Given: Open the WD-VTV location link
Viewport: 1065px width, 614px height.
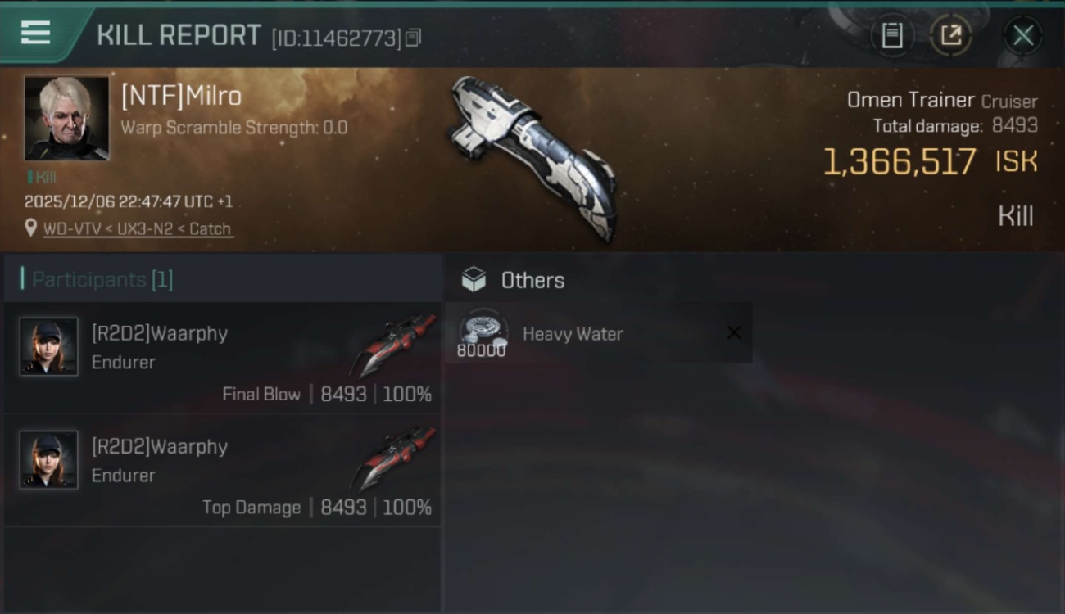Looking at the screenshot, I should (x=138, y=229).
